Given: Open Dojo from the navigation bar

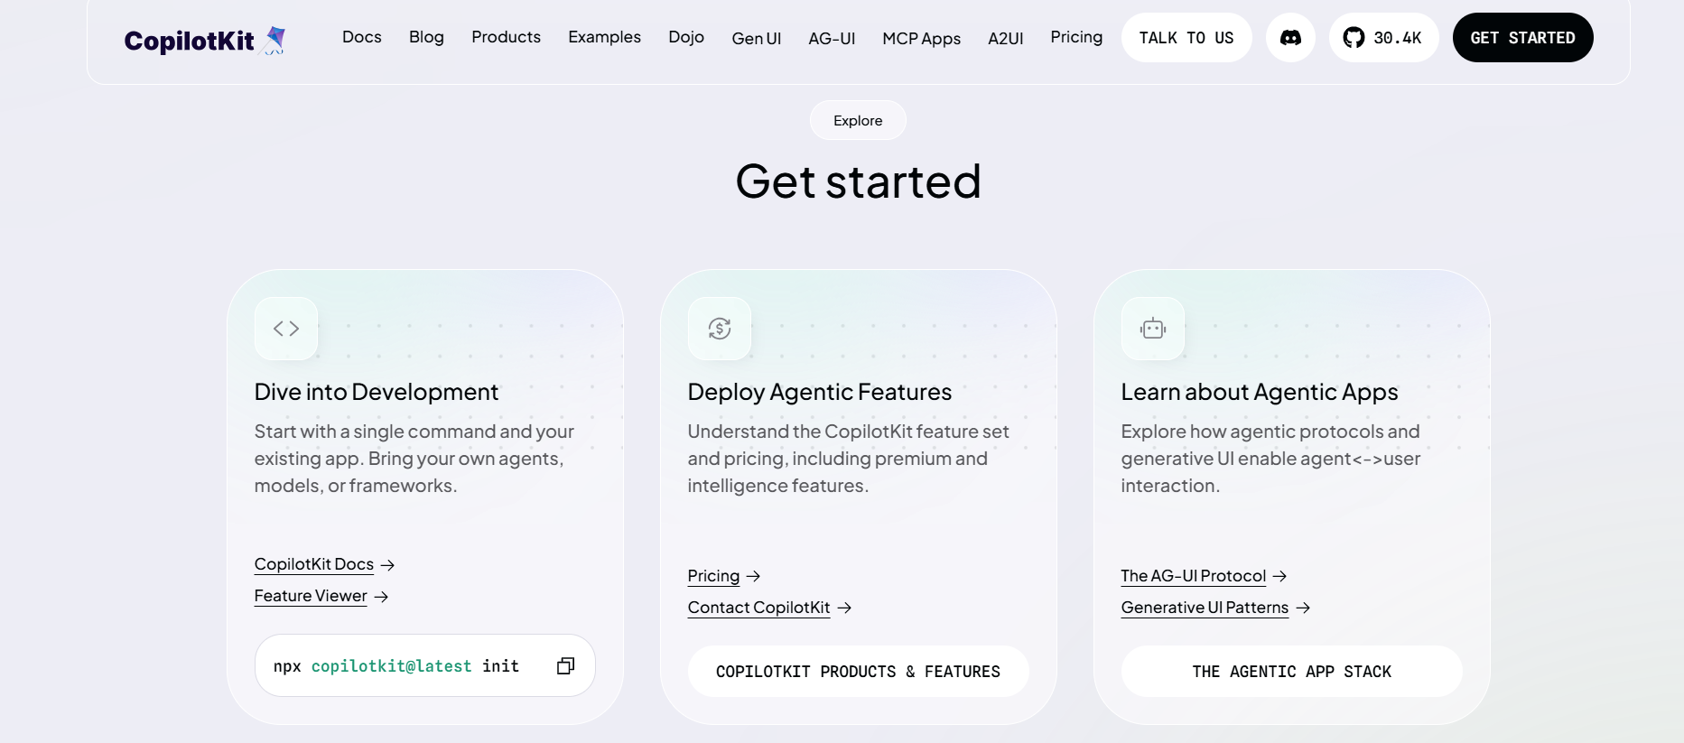Looking at the screenshot, I should click(686, 37).
